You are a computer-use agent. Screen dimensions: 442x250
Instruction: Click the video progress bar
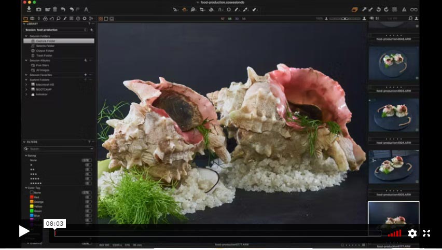218,233
